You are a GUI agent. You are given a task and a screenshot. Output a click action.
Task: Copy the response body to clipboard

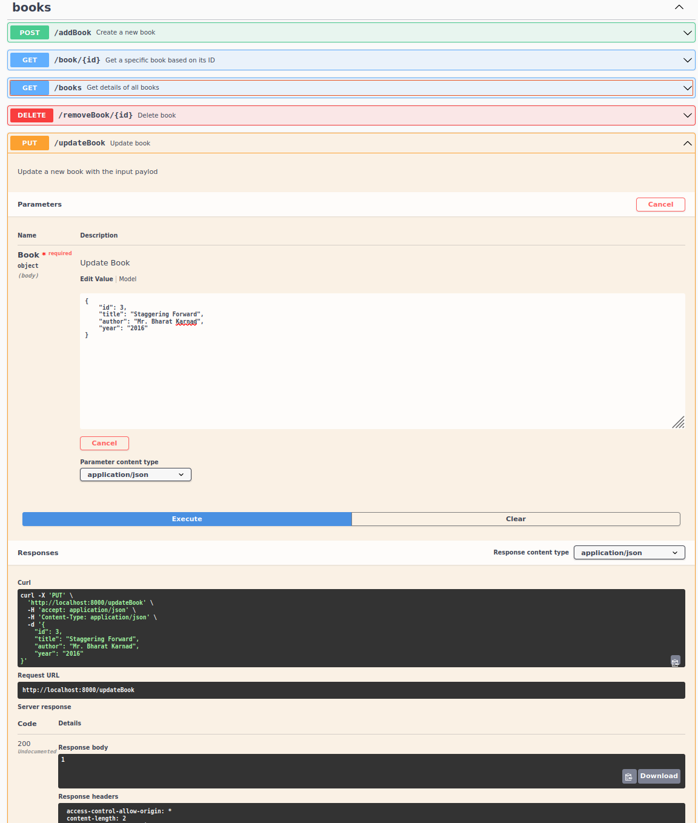pos(629,776)
